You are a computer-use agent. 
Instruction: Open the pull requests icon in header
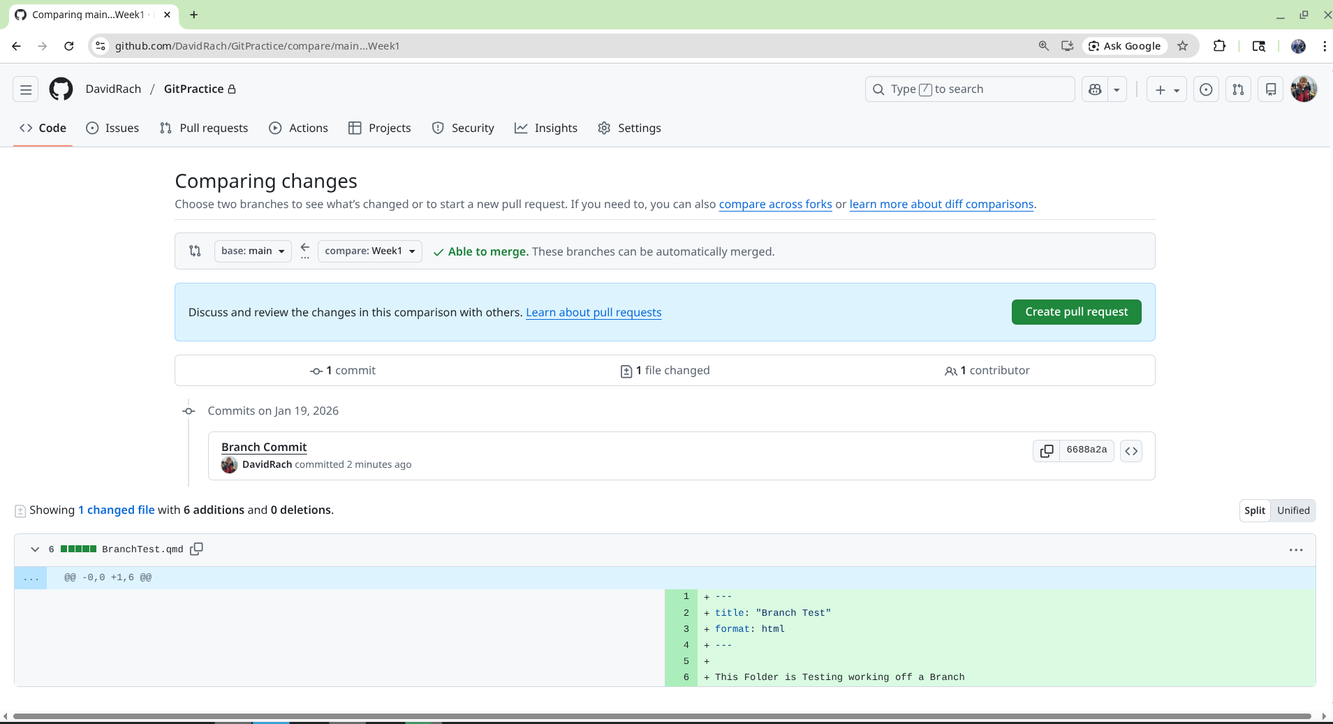click(1237, 89)
